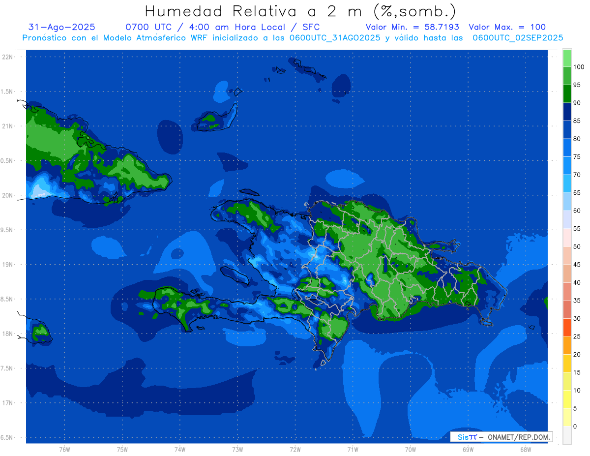Click the 'Valor Min. = 58.7193' text
This screenshot has height=456, width=590.
click(413, 27)
